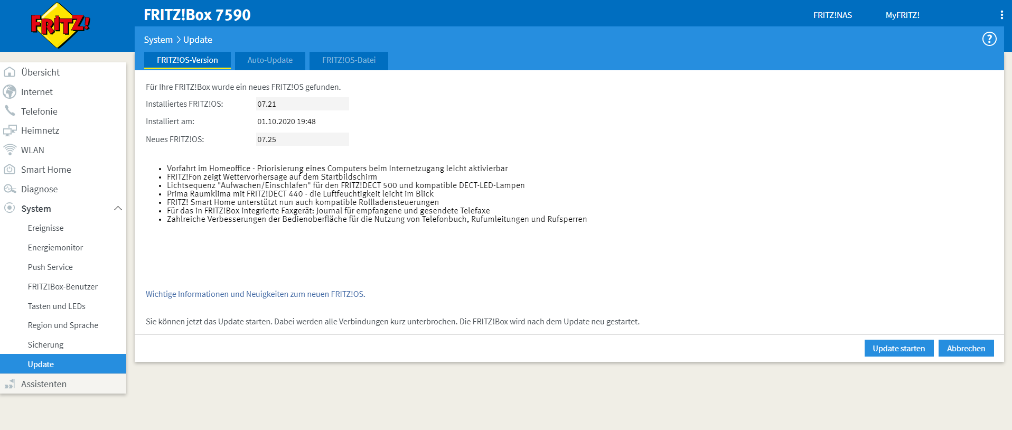This screenshot has height=430, width=1012.
Task: Start the update with Update starten
Action: point(899,348)
